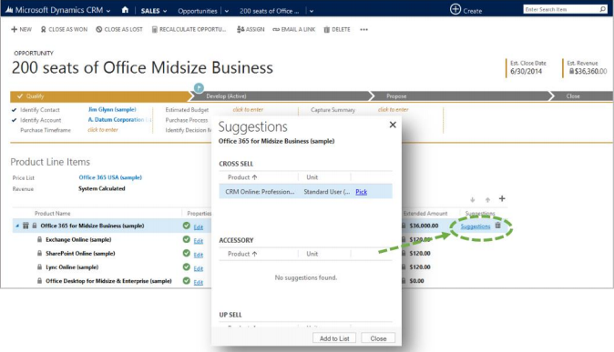Click the Suggestions link in product row
Screen dimensions: 614x352
click(x=475, y=226)
